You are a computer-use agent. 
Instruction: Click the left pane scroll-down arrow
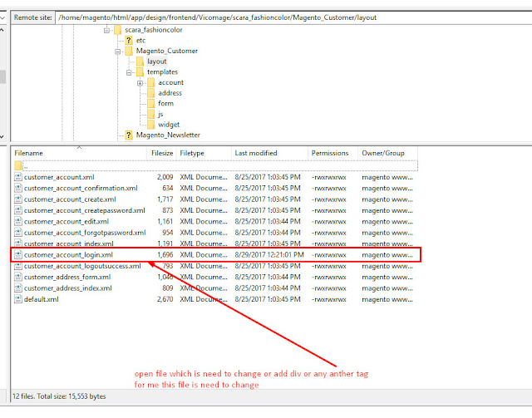click(2, 136)
